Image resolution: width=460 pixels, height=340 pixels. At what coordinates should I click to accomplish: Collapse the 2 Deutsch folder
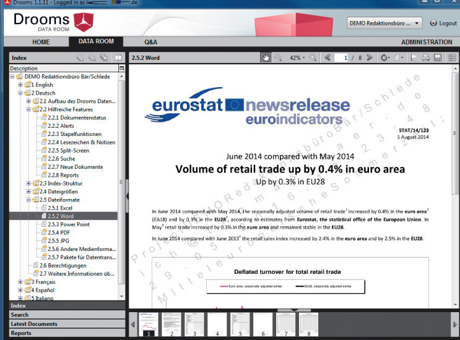20,93
